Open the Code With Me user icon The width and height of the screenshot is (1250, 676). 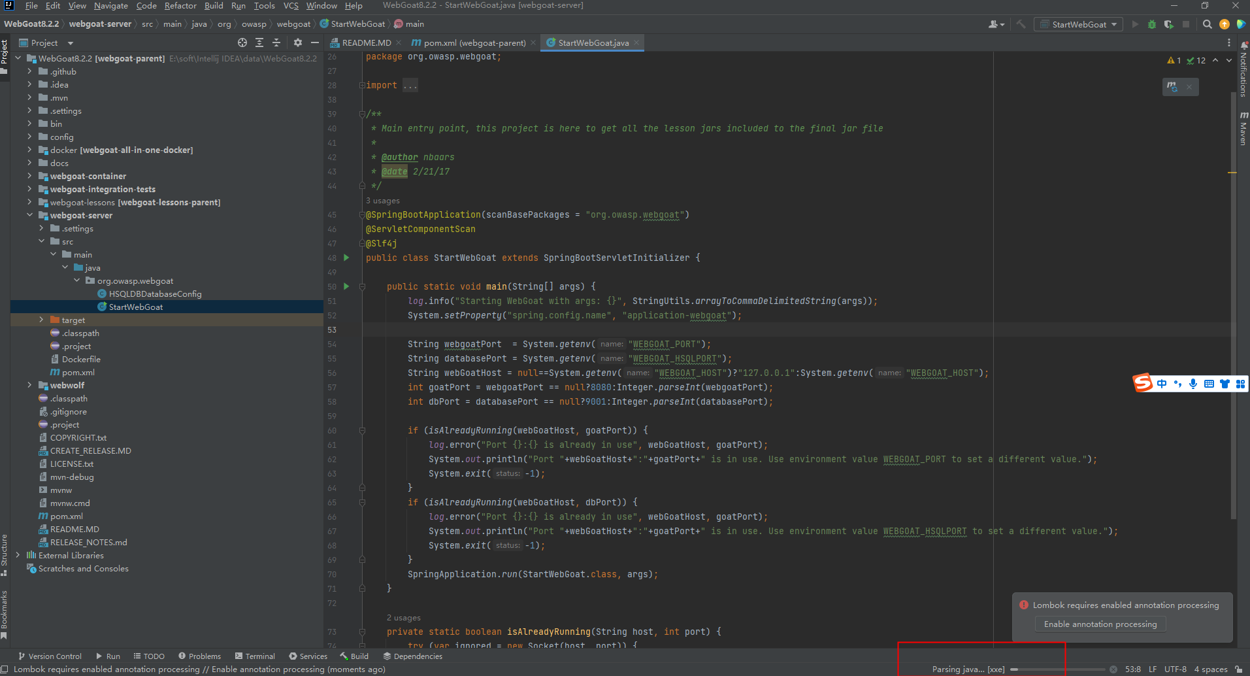[x=996, y=24]
